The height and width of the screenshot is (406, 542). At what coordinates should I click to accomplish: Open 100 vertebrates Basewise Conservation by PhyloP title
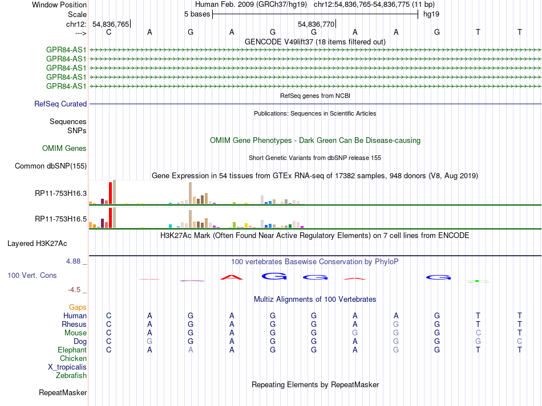[315, 262]
